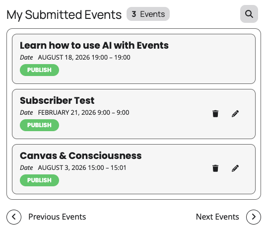Click the My Submitted Events heading
Viewport: 267px width, 233px height.
point(64,15)
